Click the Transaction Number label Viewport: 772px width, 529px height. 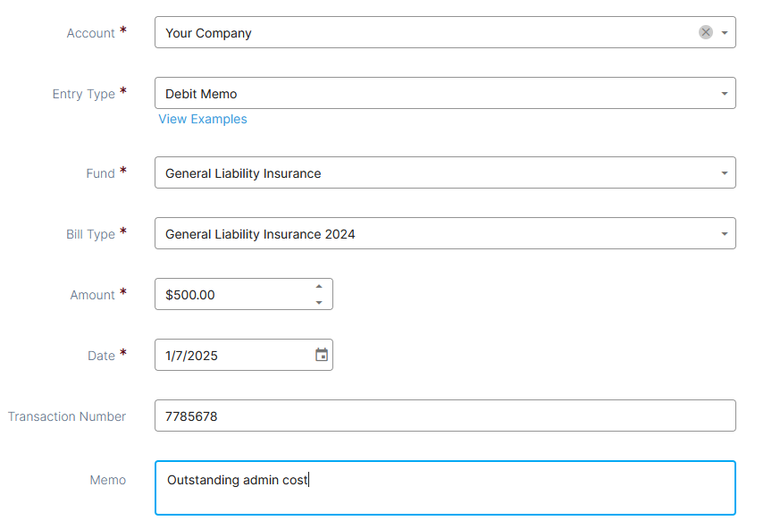pos(67,416)
